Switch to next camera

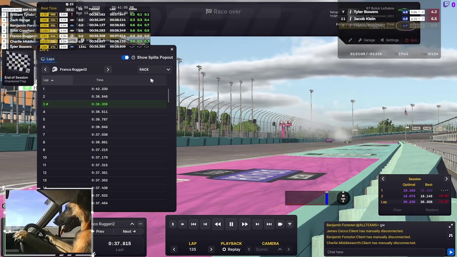click(288, 250)
